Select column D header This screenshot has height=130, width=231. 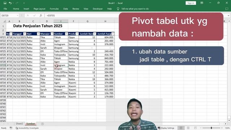47,21
